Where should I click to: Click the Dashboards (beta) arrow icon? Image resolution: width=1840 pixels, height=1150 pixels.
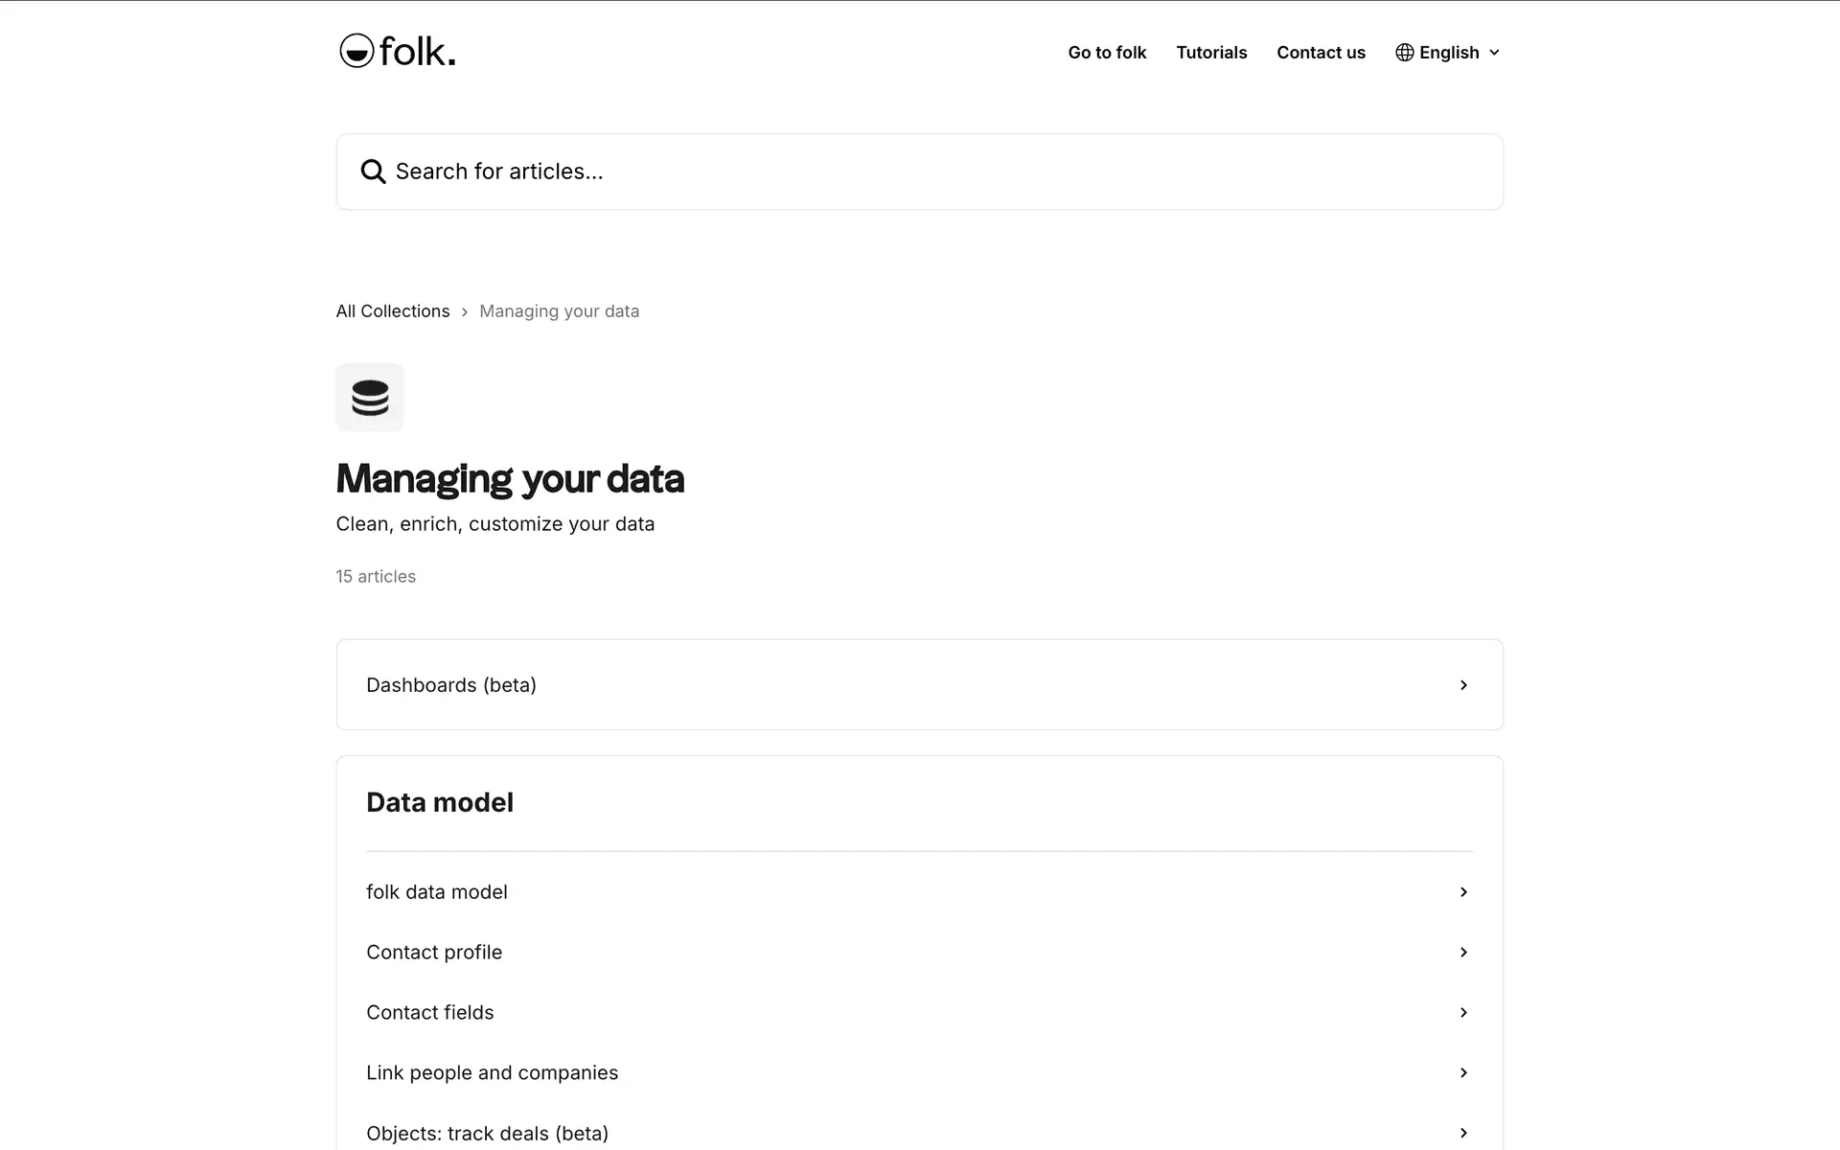(x=1463, y=685)
